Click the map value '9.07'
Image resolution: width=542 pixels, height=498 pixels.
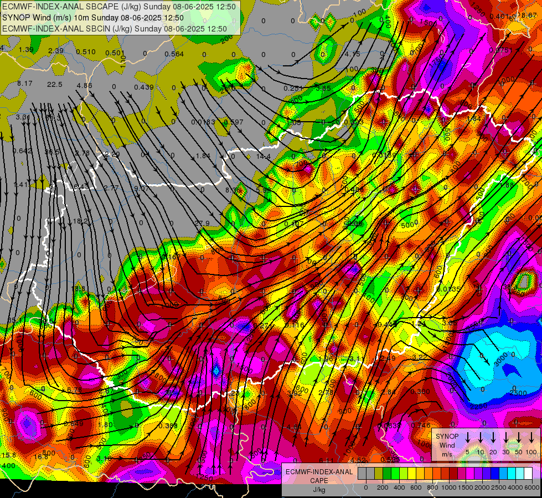tap(141, 188)
